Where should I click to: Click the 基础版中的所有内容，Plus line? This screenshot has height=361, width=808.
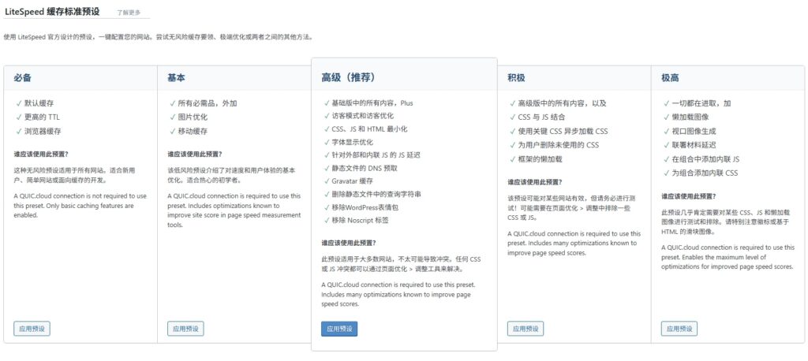point(372,103)
